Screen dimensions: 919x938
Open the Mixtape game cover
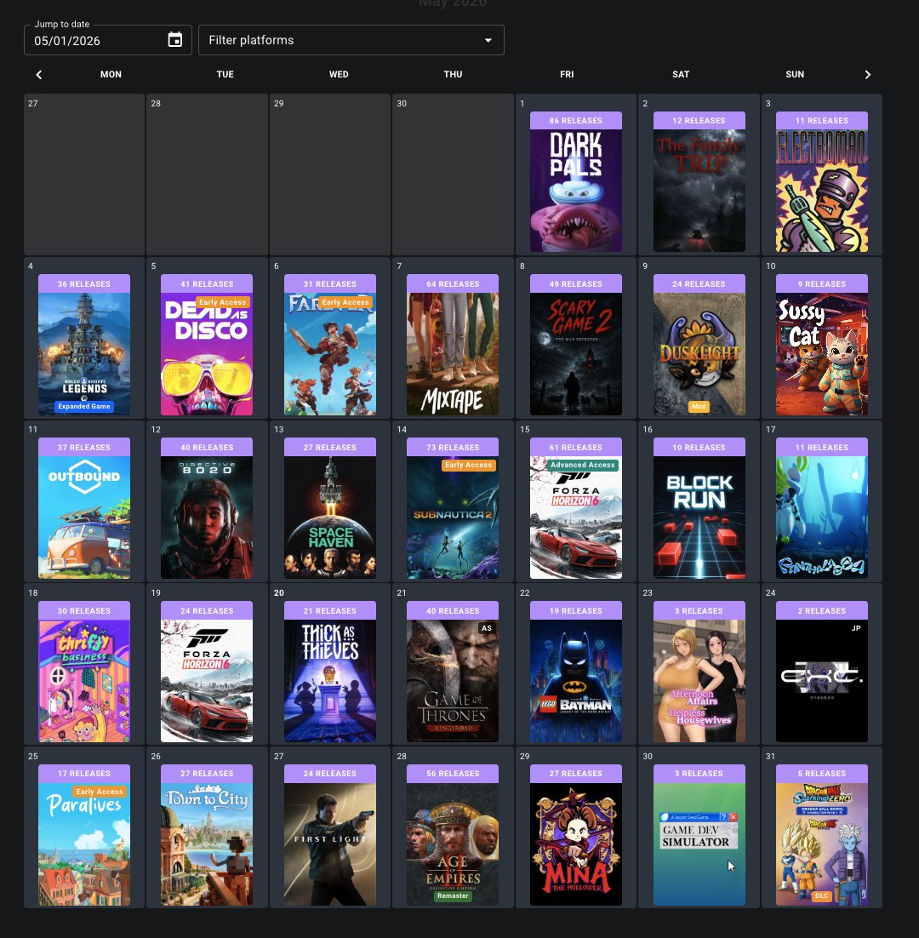(x=453, y=353)
